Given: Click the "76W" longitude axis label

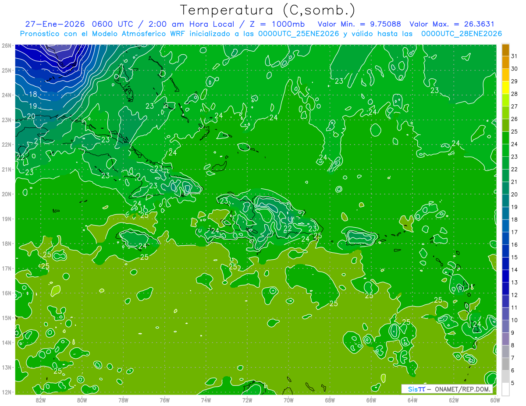Looking at the screenshot, I should click(164, 400).
